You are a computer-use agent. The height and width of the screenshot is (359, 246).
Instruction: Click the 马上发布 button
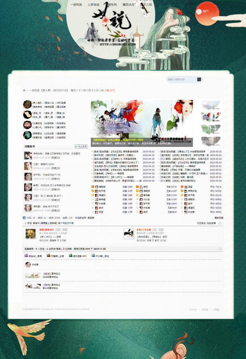(81, 146)
